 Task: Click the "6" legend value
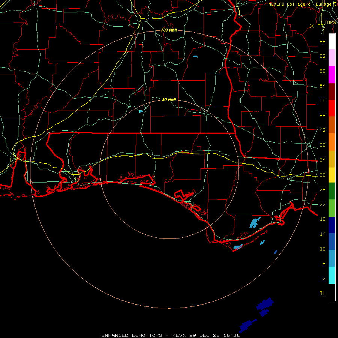324,263
